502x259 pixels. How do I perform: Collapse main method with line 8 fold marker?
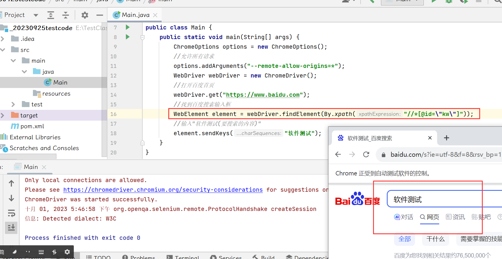point(142,37)
